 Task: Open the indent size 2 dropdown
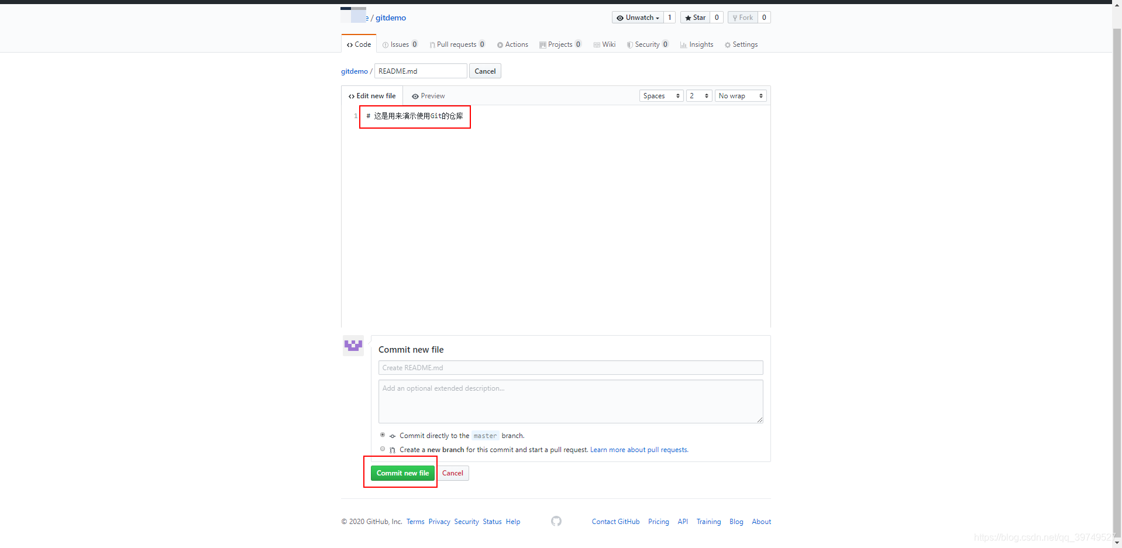pos(699,96)
